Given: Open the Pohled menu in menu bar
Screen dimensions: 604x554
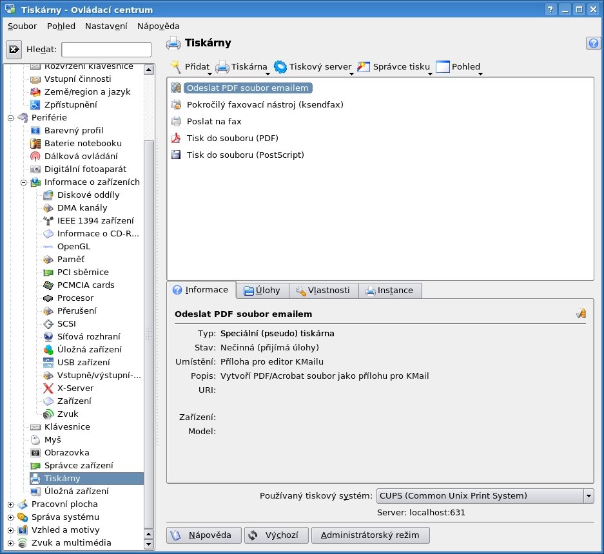Looking at the screenshot, I should (x=61, y=26).
